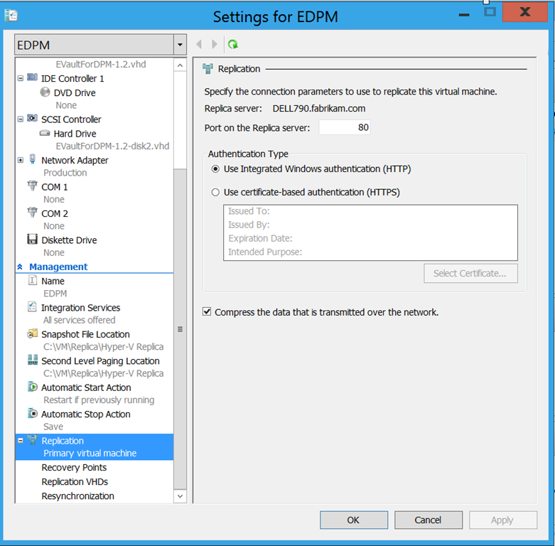Click the Integration Services icon
Viewport: 555px width, 546px height.
(x=32, y=306)
